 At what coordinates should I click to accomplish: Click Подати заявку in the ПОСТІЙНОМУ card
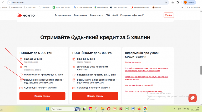[x=95, y=96]
